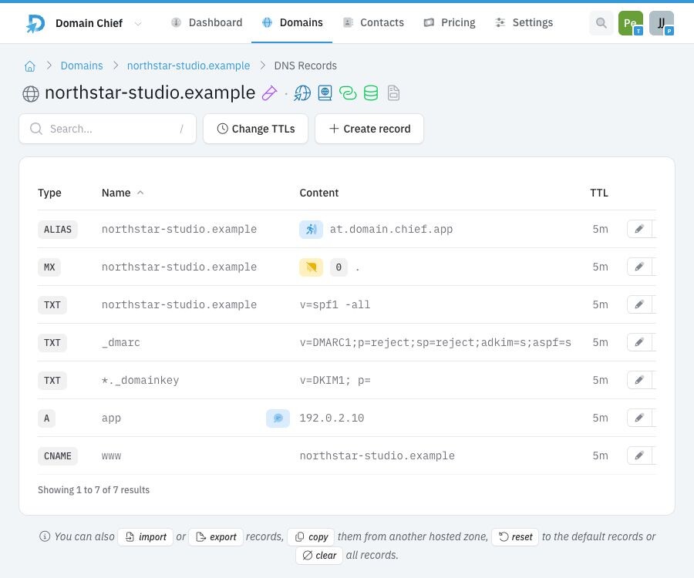The image size is (694, 578).
Task: Edit the SPF TXT record
Action: [639, 304]
